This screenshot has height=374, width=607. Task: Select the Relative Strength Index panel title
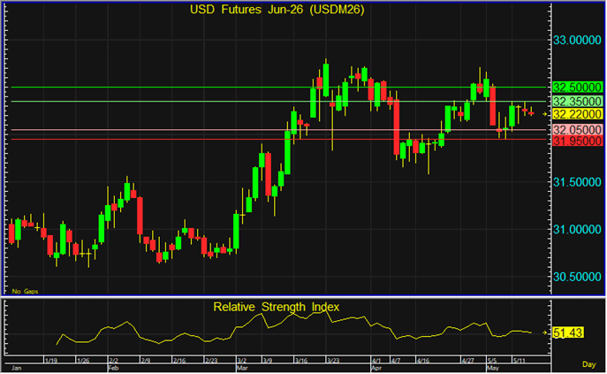(x=276, y=307)
